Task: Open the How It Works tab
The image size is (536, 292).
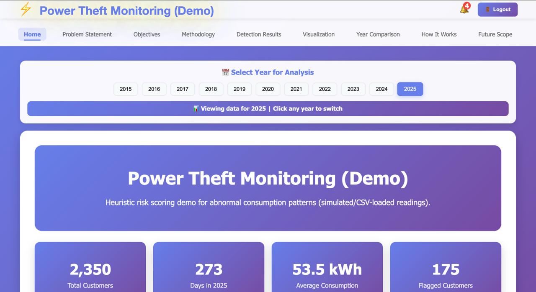Action: [439, 34]
